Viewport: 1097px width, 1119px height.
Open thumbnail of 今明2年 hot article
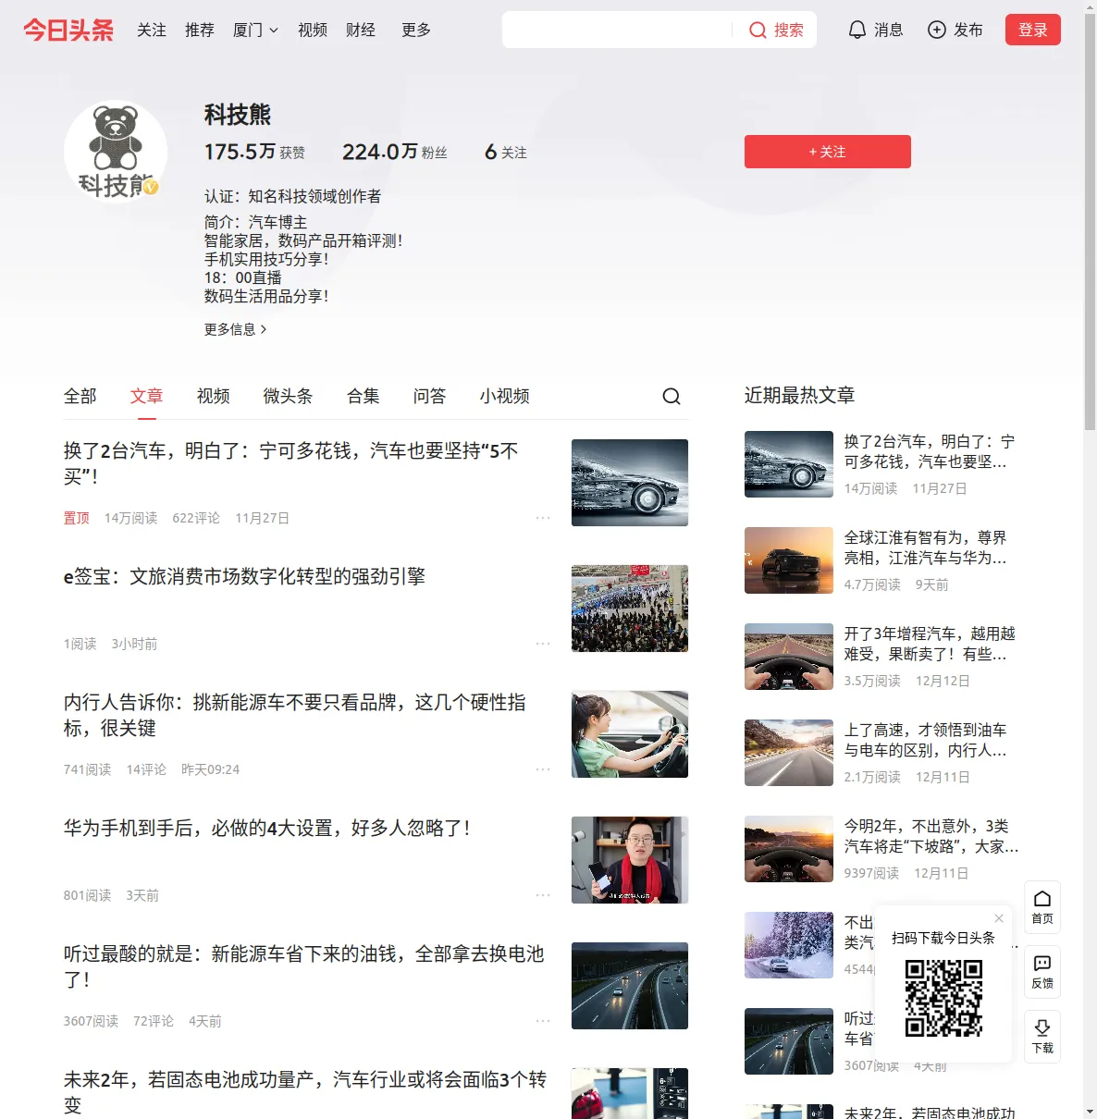pyautogui.click(x=789, y=849)
